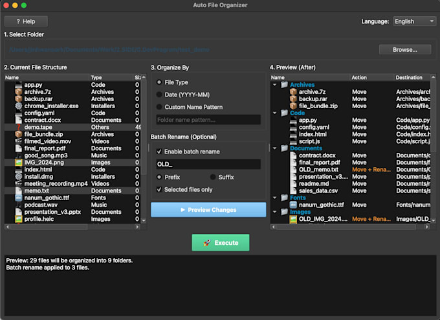
Task: Click the image icon next to IMG_2024.png
Action: pyautogui.click(x=19, y=163)
